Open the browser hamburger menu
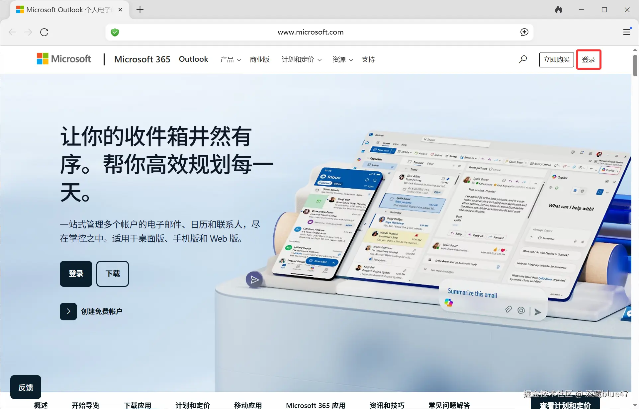This screenshot has height=409, width=639. (x=627, y=32)
